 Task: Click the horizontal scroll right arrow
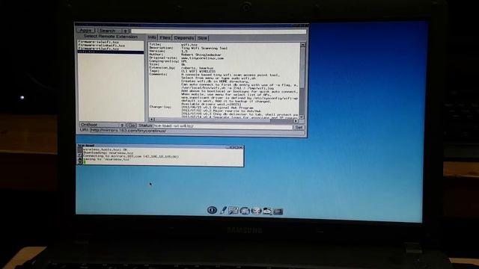[x=296, y=121]
